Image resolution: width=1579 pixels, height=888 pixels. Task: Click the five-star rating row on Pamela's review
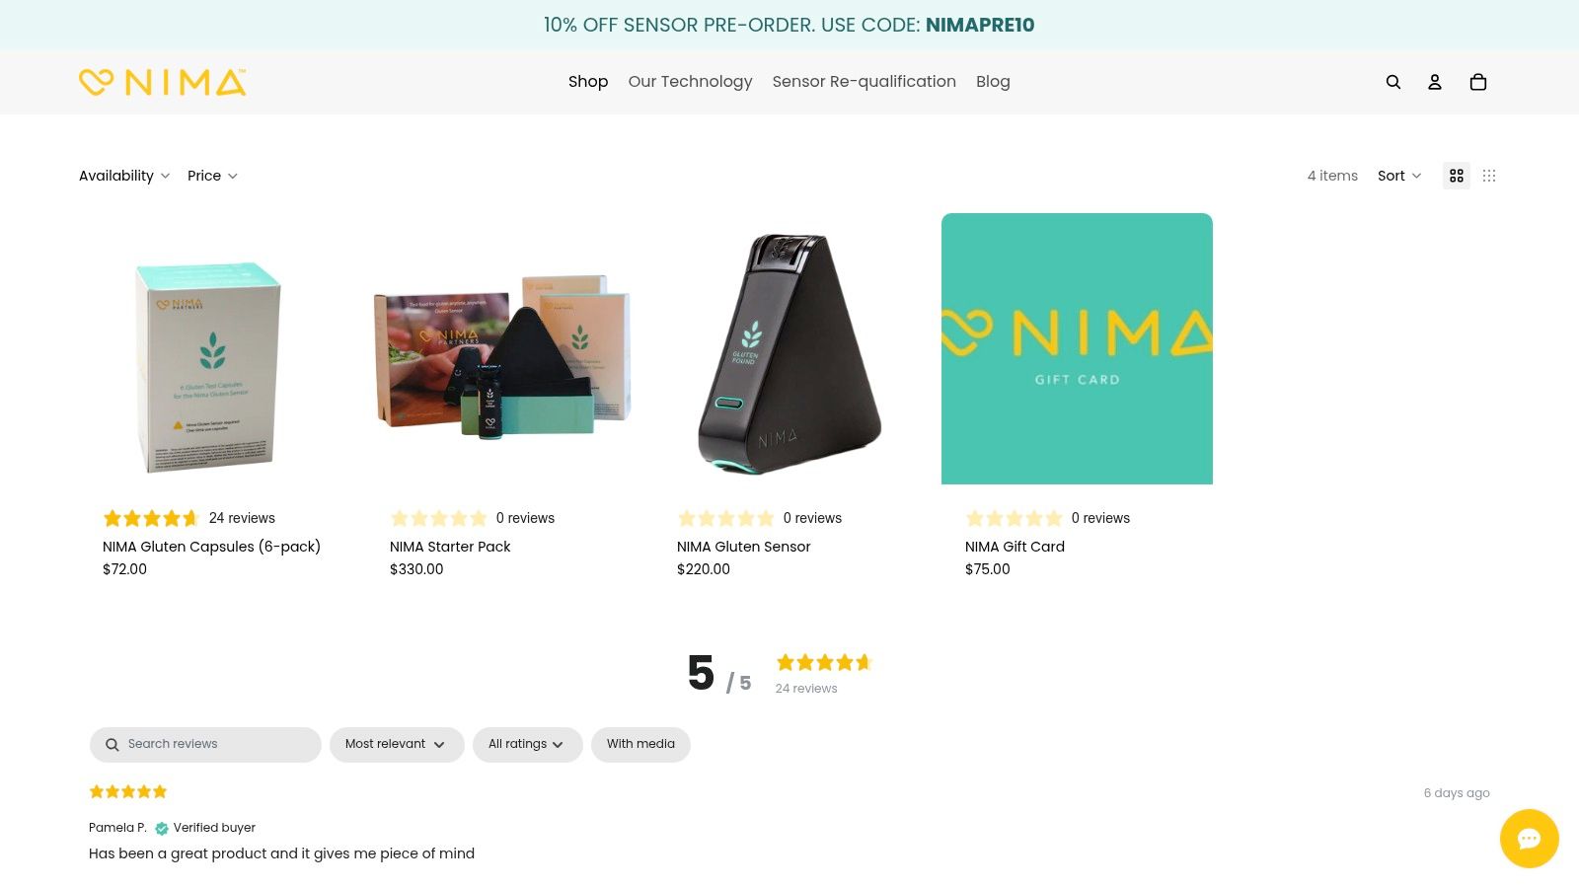[x=127, y=790]
